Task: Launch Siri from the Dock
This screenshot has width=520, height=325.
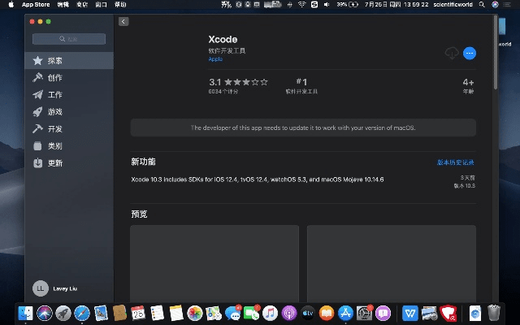Action: [45, 313]
